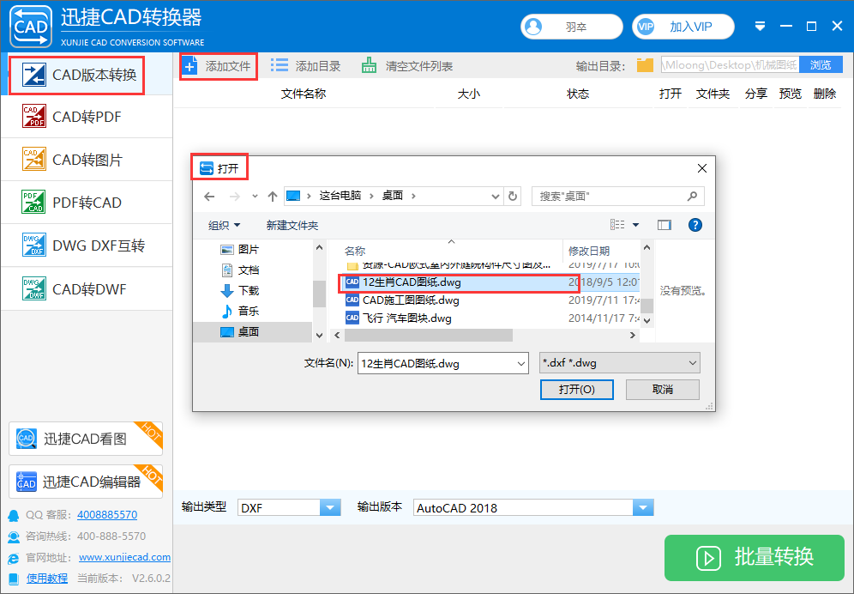This screenshot has width=854, height=594.
Task: Open the main menu dropdown icon in the title bar
Action: pos(761,27)
